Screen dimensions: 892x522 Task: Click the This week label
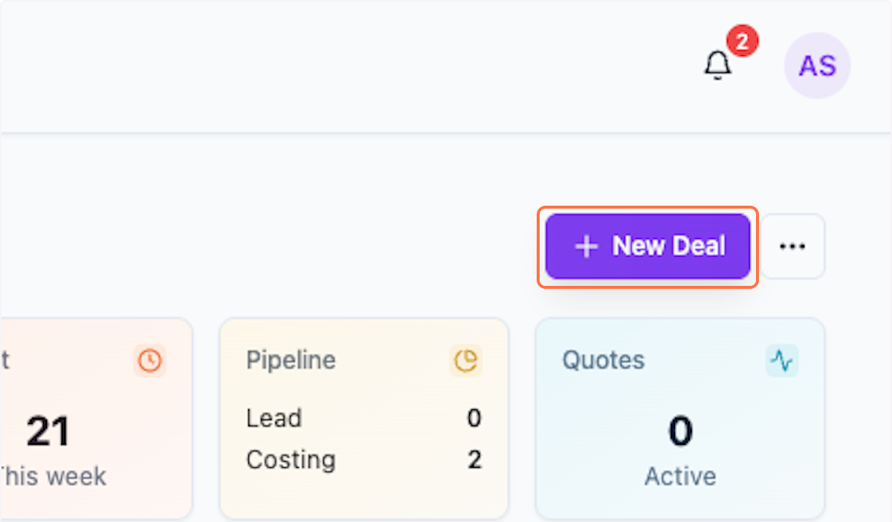coord(52,476)
